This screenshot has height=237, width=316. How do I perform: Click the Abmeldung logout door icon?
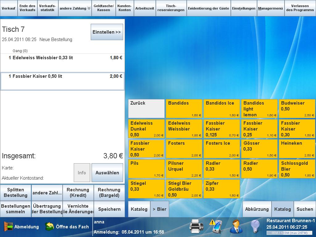tap(8, 227)
